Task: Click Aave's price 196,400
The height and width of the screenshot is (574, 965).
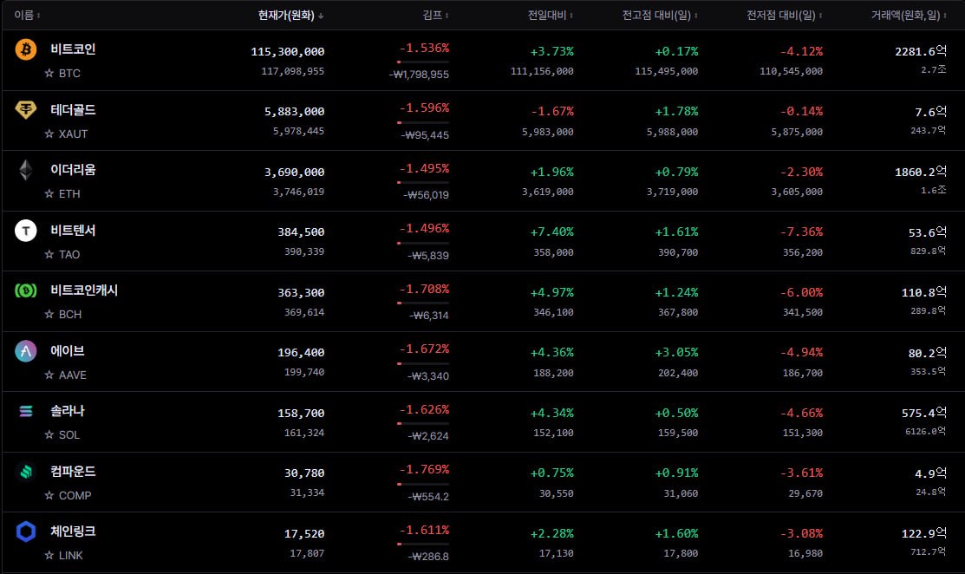Action: pyautogui.click(x=301, y=353)
